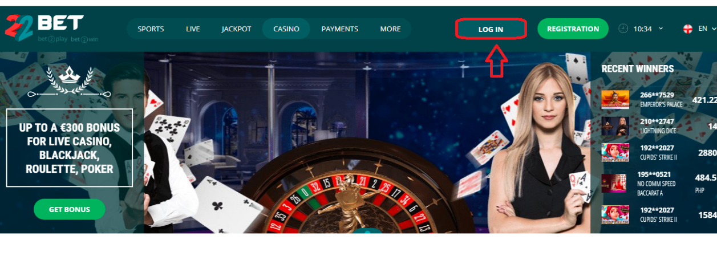Go to the SPORTS section
Viewport: 717px width, 256px height.
point(151,29)
